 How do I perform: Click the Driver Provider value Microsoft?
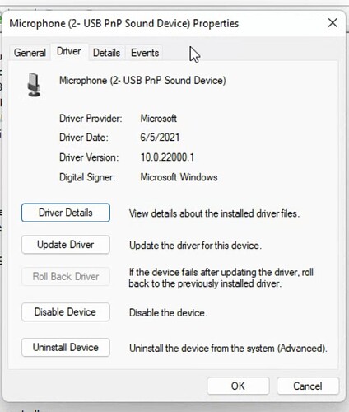(159, 119)
